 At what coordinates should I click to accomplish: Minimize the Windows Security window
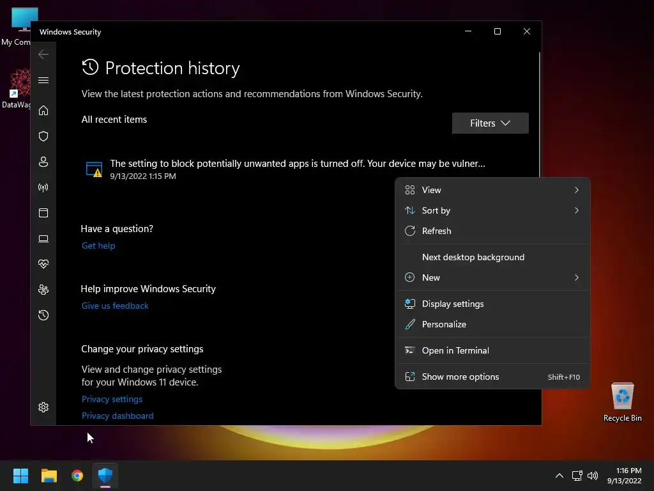click(468, 31)
